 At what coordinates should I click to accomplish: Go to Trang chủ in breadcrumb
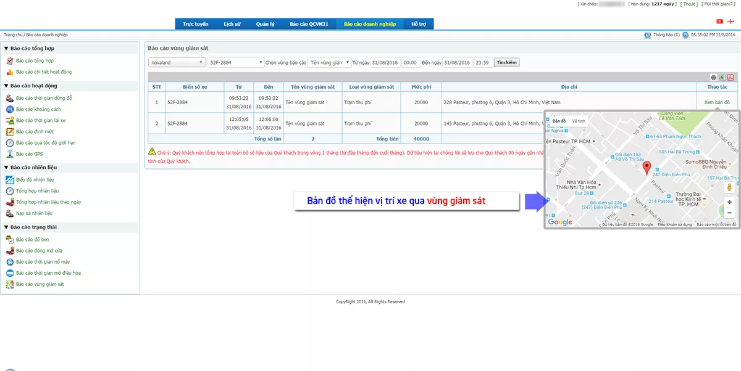point(13,35)
